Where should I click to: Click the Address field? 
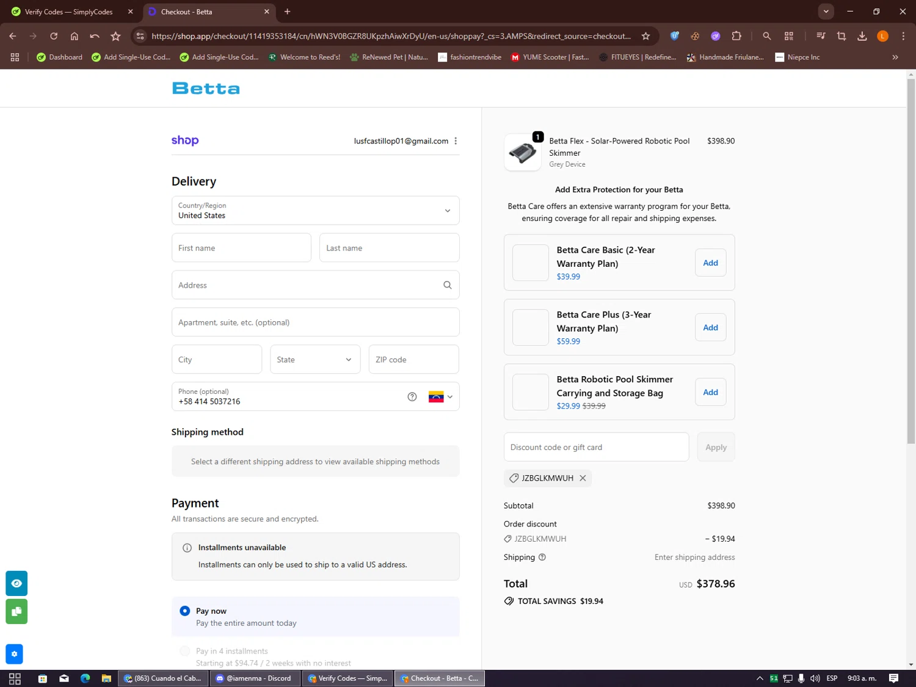click(x=315, y=285)
